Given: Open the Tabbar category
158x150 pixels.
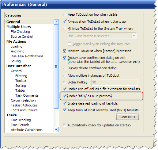Looking at the screenshot, I should [21, 90].
